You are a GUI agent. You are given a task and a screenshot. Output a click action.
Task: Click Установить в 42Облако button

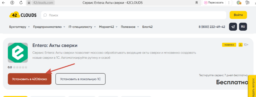30,79
